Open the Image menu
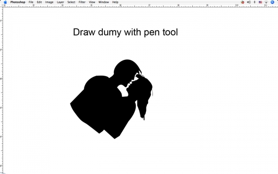 coord(49,2)
